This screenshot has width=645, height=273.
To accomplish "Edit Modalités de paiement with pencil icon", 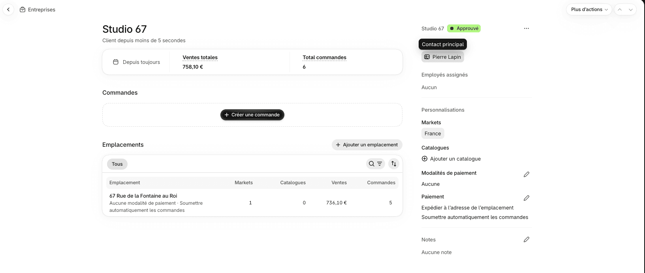I will (x=527, y=174).
